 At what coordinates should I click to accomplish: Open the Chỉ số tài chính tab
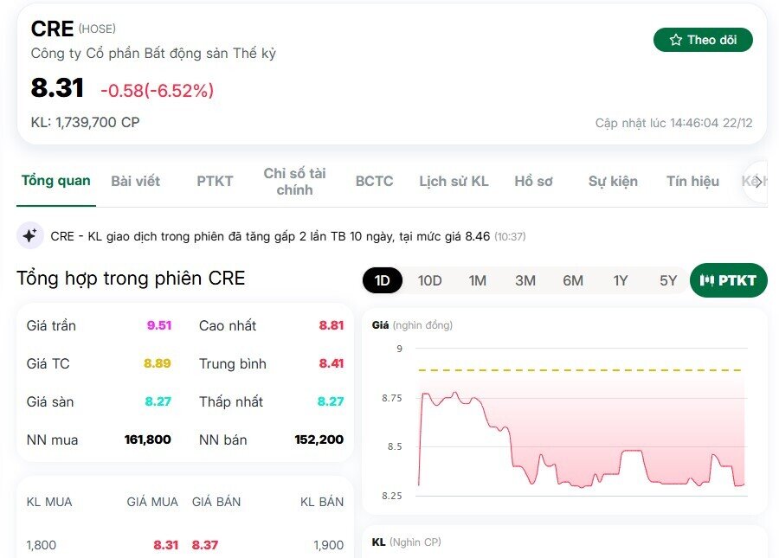[295, 181]
